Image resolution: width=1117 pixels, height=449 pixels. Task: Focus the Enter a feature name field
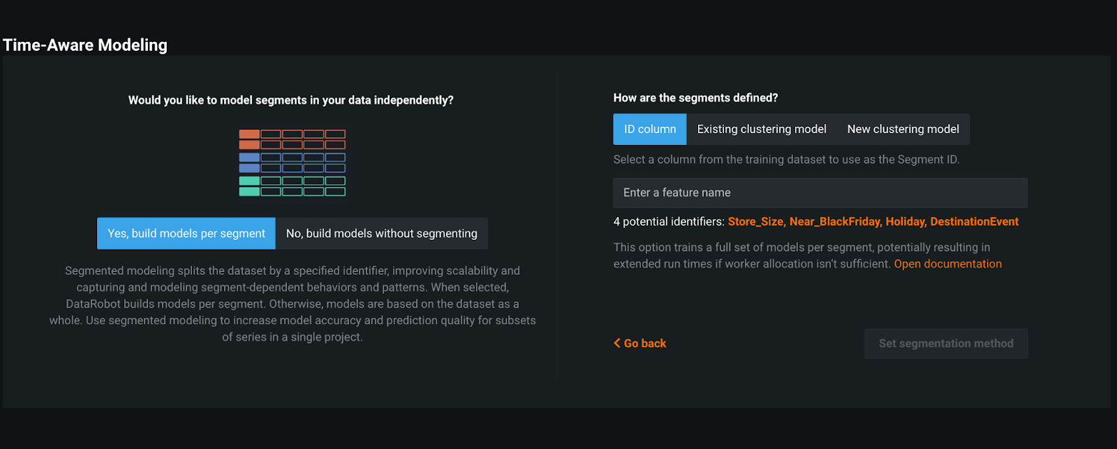[x=820, y=192]
